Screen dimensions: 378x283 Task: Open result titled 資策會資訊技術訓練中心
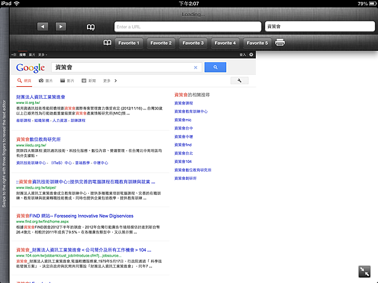86,182
